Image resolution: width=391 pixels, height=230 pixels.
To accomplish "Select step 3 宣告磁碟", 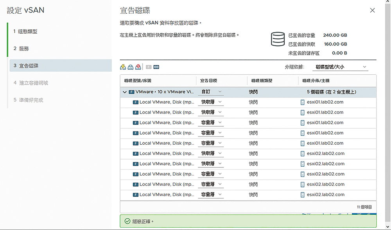I will (x=61, y=66).
